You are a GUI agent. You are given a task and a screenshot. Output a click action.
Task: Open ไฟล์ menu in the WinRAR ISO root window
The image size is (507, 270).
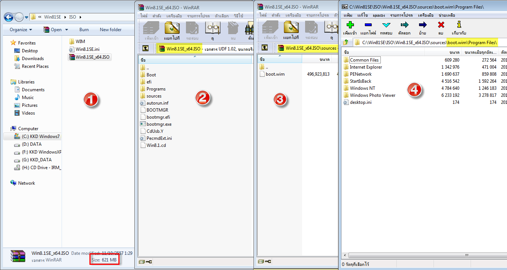(x=144, y=16)
